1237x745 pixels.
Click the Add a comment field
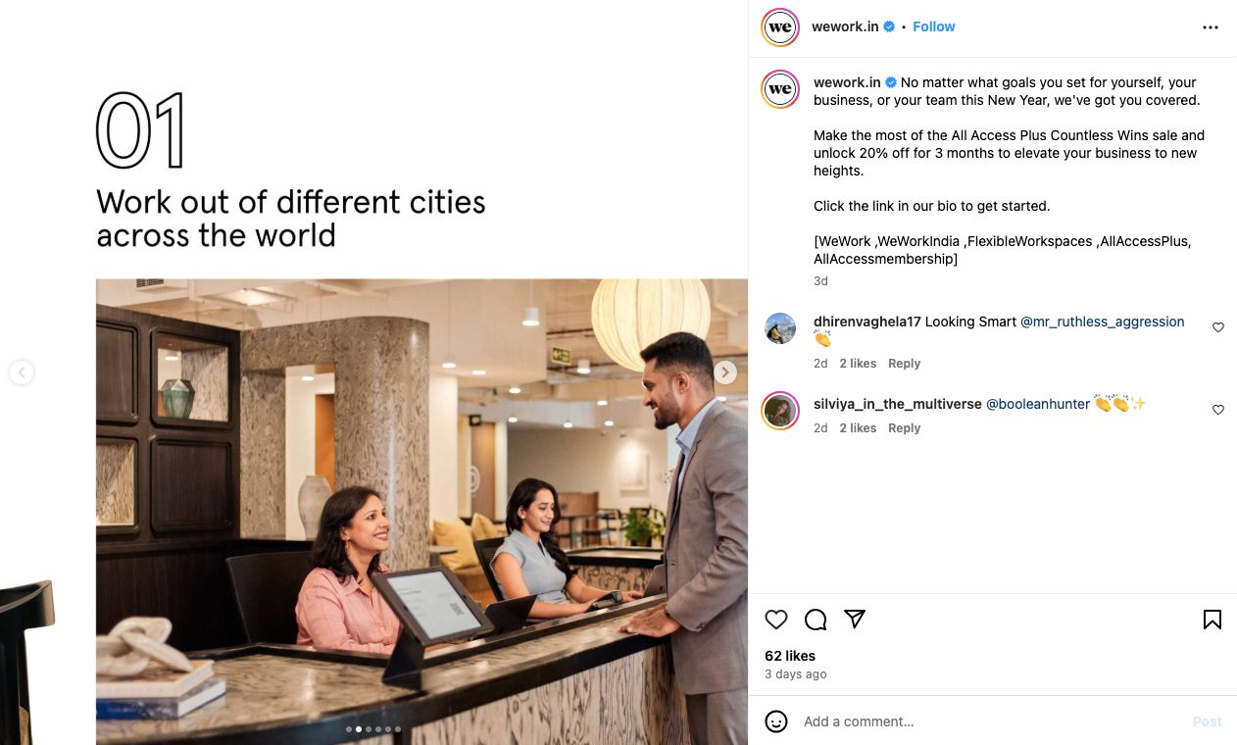coord(990,721)
